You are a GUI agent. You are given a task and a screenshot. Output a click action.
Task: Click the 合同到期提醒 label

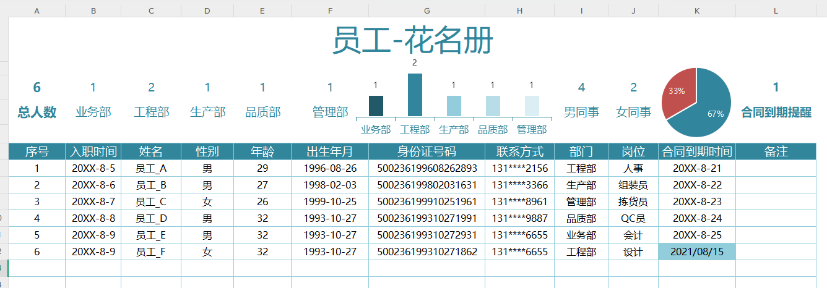click(x=776, y=112)
